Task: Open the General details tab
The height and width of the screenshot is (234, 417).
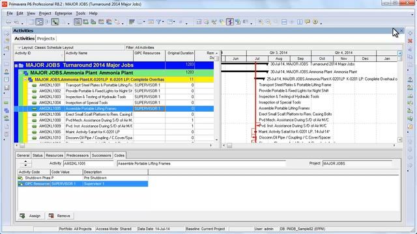Action: (x=23, y=155)
